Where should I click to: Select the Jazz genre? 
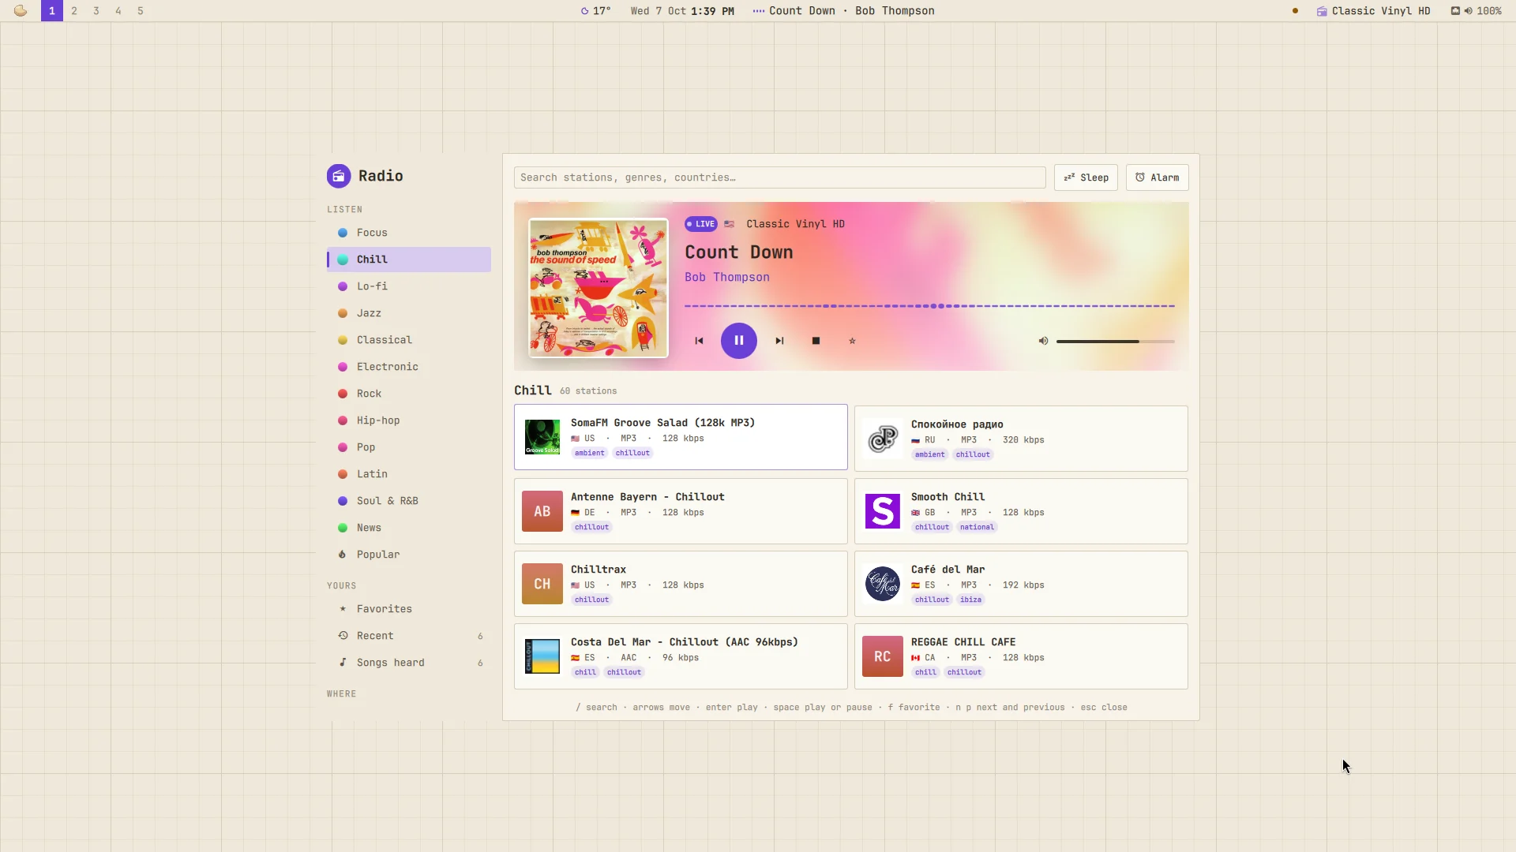coord(408,313)
